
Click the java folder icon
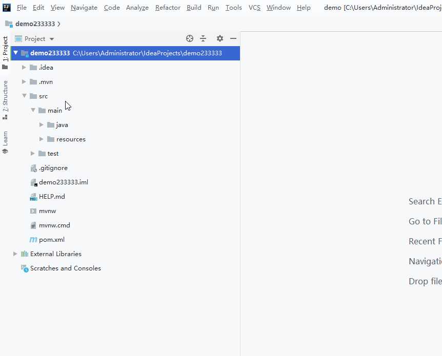pyautogui.click(x=51, y=125)
